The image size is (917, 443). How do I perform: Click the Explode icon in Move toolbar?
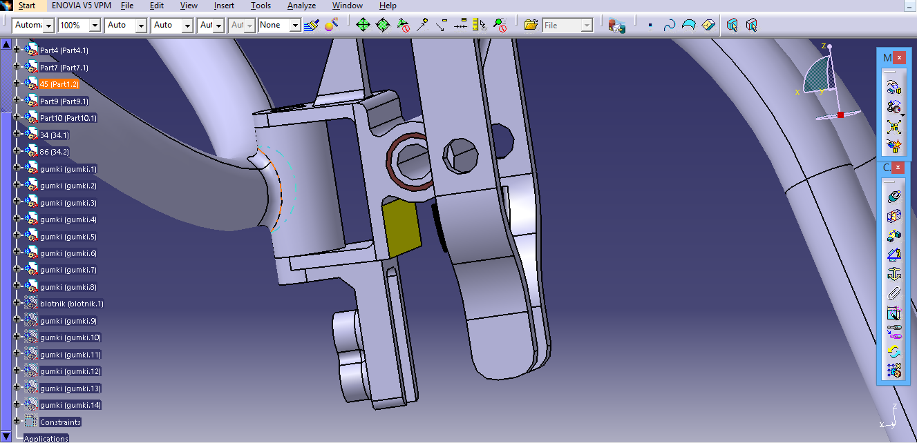point(894,127)
